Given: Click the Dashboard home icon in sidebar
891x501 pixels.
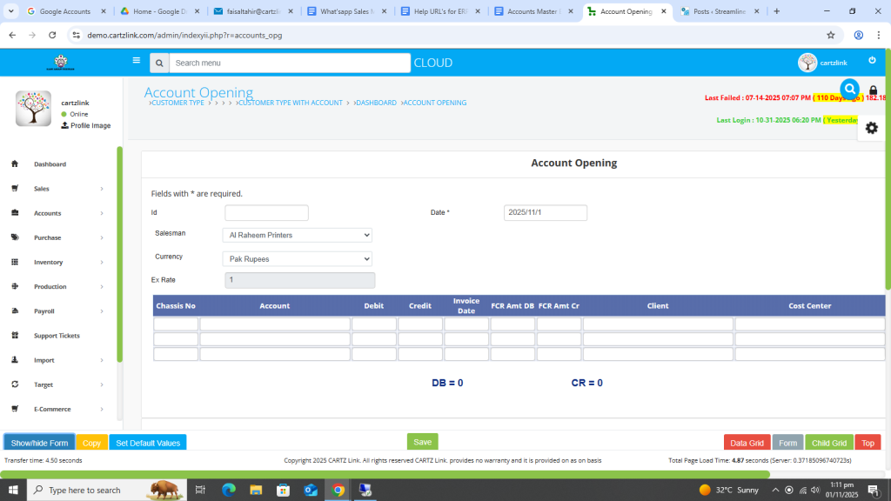Looking at the screenshot, I should (15, 164).
